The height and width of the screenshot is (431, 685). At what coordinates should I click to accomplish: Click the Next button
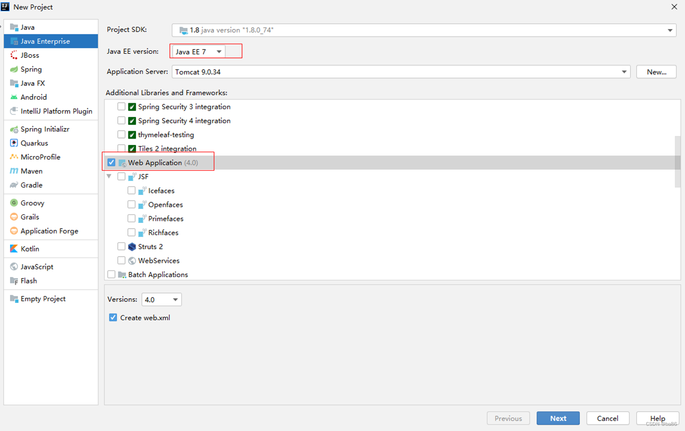click(x=558, y=418)
